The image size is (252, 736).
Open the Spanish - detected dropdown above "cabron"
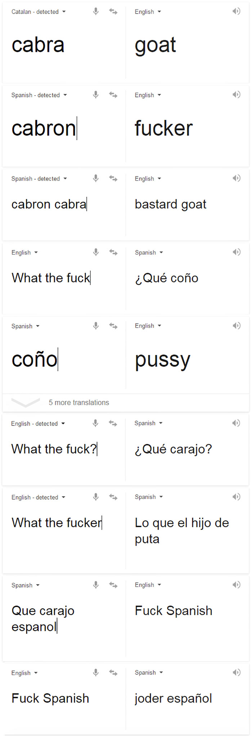click(x=39, y=95)
